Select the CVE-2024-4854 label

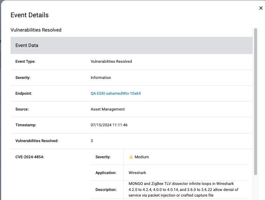tap(30, 157)
